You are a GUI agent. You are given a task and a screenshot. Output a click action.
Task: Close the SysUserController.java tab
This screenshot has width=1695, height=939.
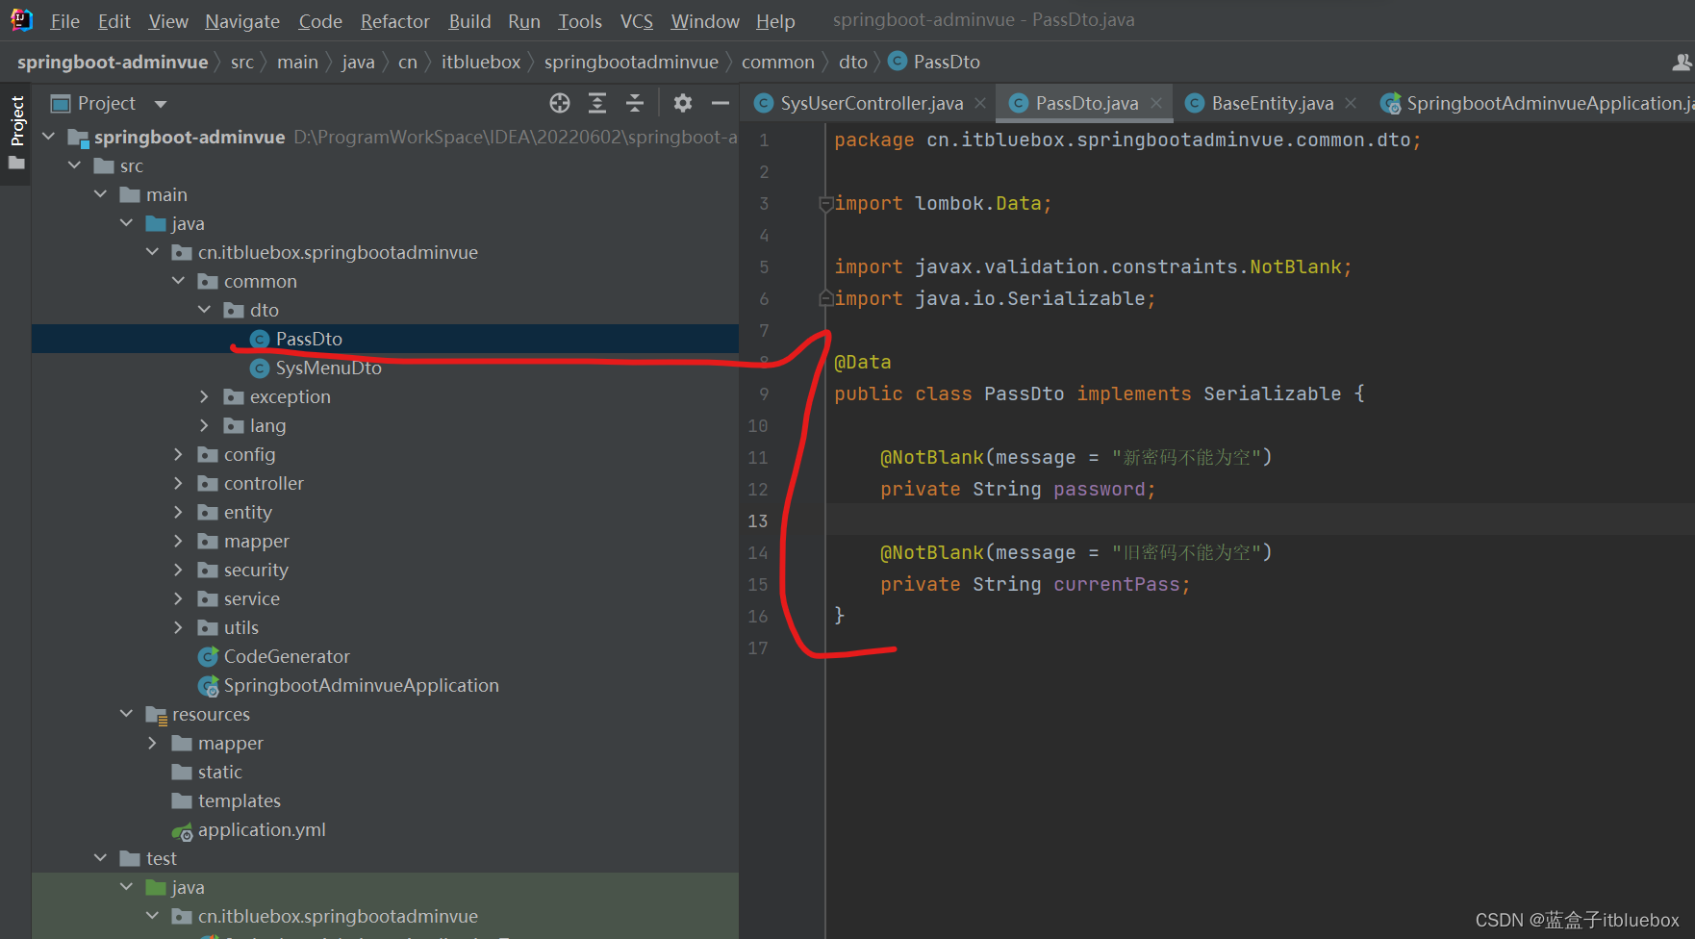(980, 103)
